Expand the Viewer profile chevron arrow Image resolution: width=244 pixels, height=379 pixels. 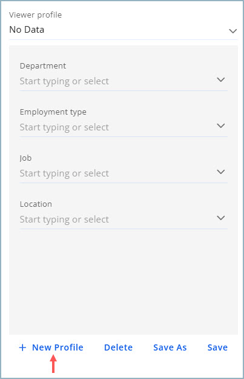(x=232, y=31)
